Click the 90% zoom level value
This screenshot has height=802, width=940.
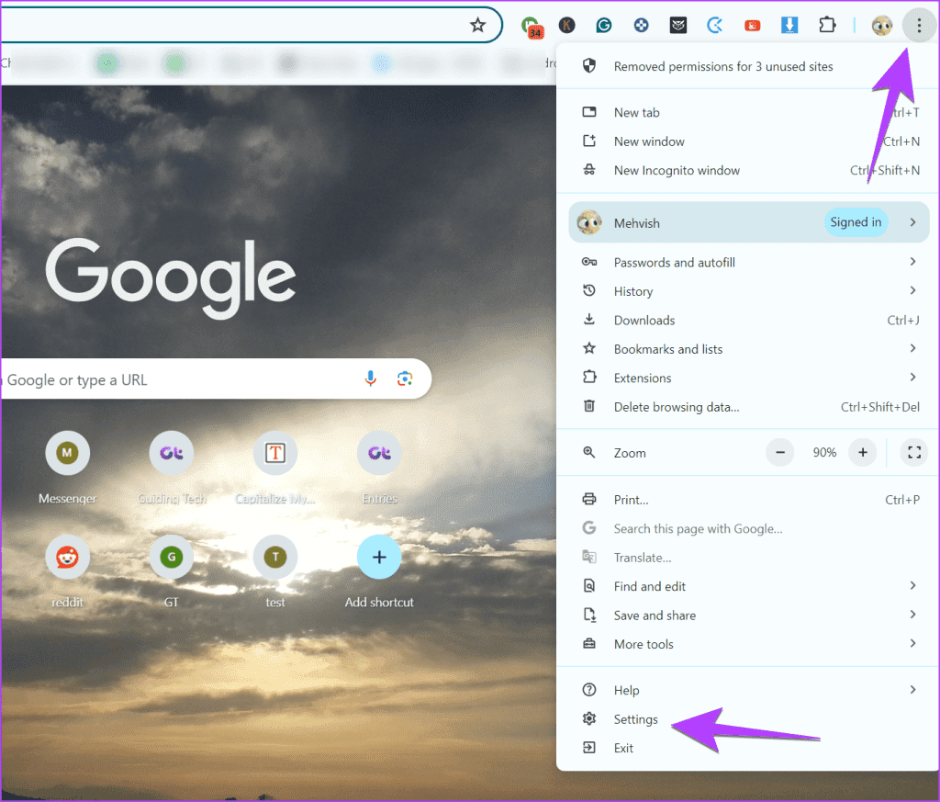824,452
